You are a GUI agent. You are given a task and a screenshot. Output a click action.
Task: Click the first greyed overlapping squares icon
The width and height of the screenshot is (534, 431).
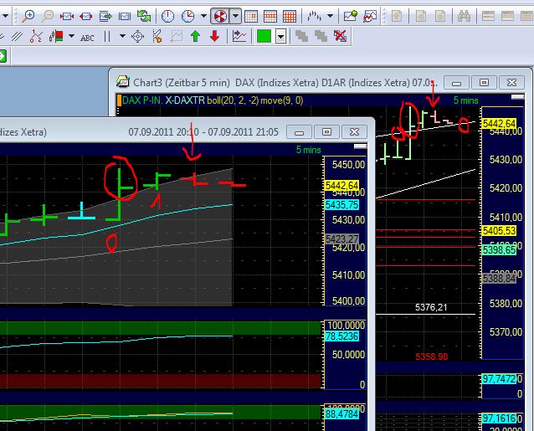301,36
